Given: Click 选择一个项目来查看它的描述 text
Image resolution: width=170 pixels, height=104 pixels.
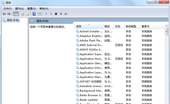Looking at the screenshot, I should [47, 27].
